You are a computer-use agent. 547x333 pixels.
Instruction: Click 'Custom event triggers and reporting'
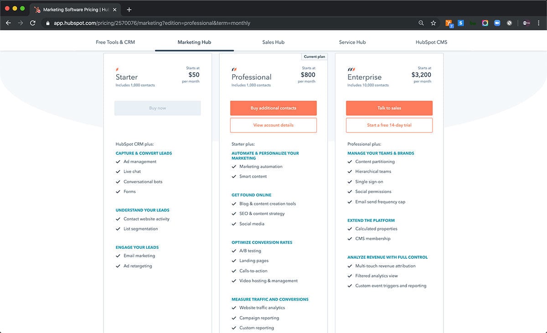[391, 286]
